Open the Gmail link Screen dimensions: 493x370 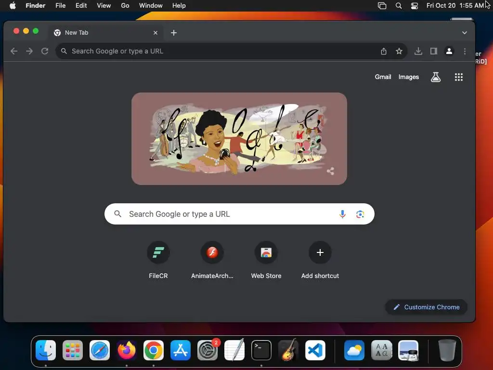click(383, 77)
